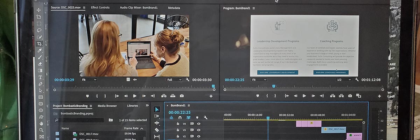Toggle track V4 output eye
Viewport: 420px width, 140px height.
tap(198, 124)
